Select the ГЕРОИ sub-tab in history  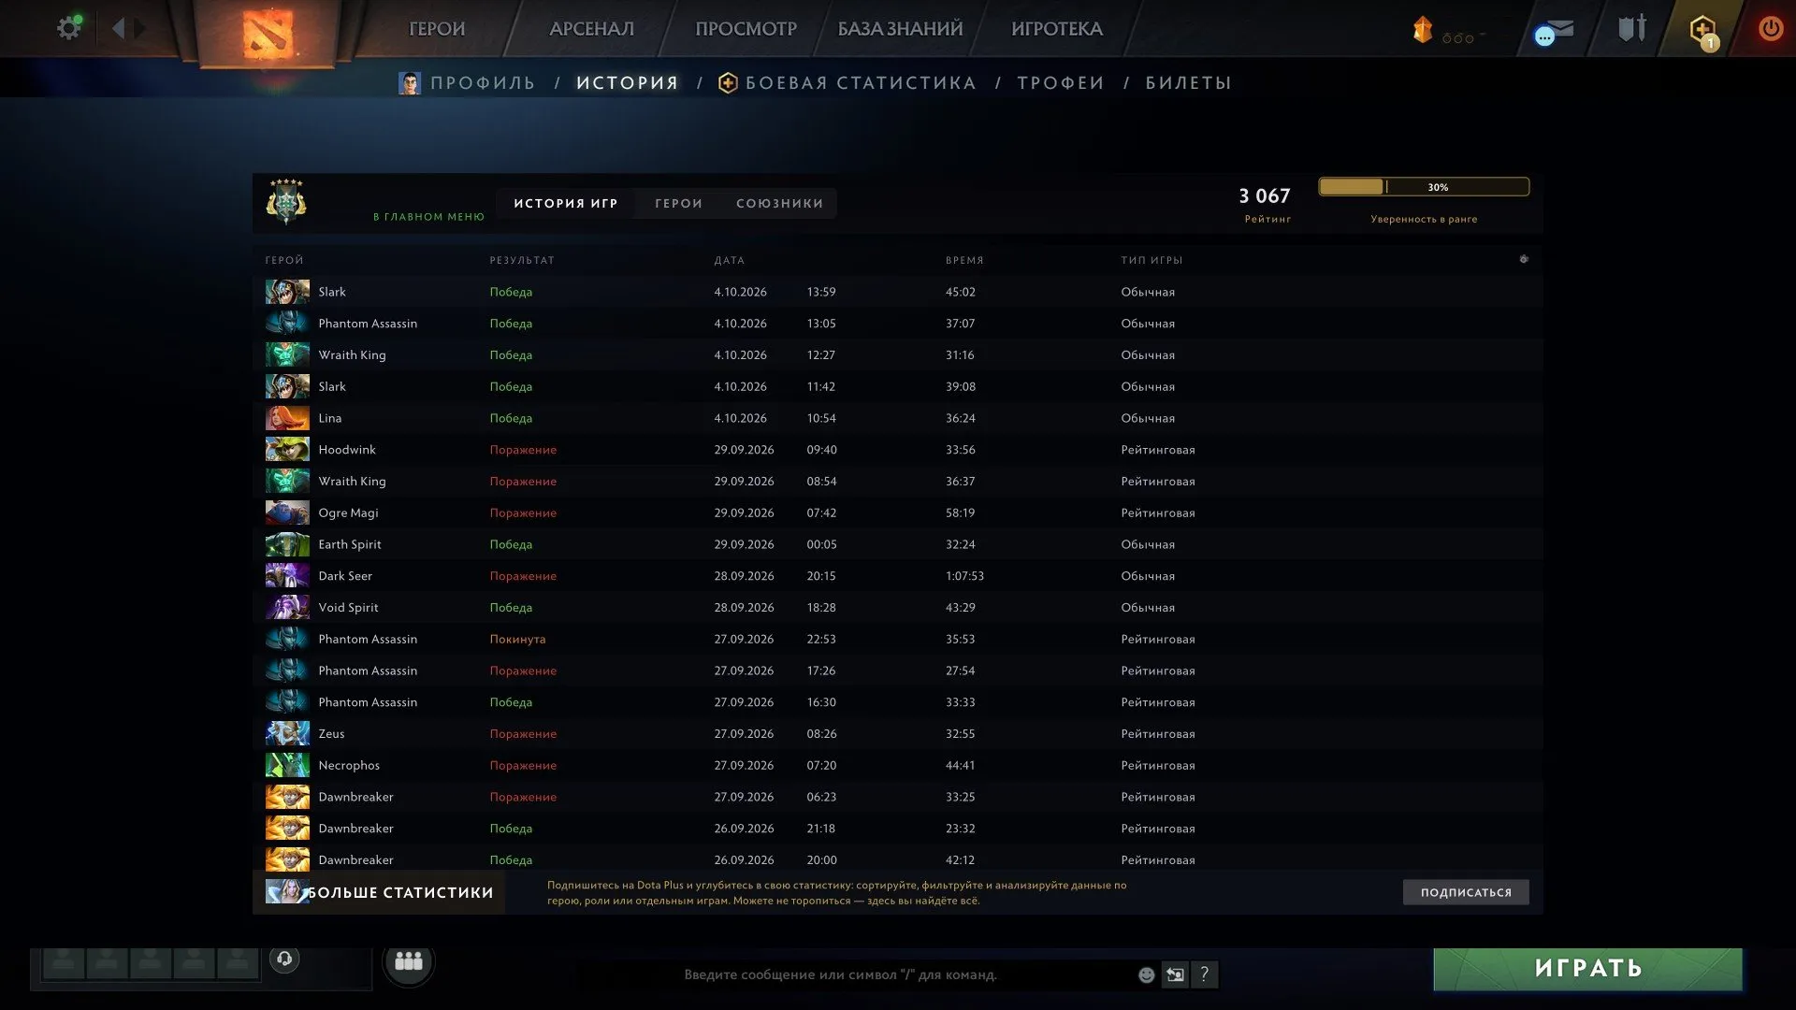678,203
